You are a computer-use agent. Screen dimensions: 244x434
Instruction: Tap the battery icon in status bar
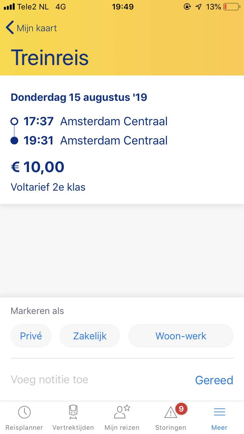232,7
